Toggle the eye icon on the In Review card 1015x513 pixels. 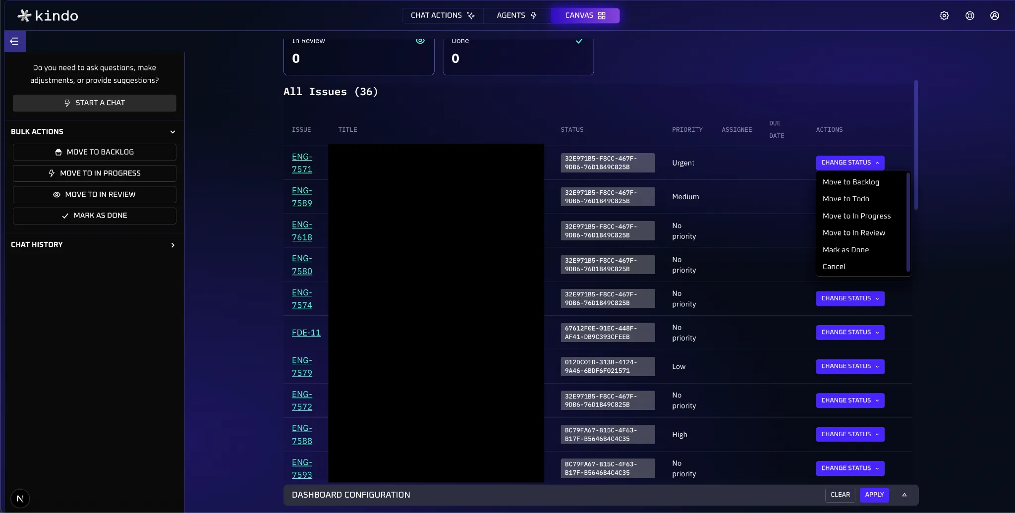419,41
